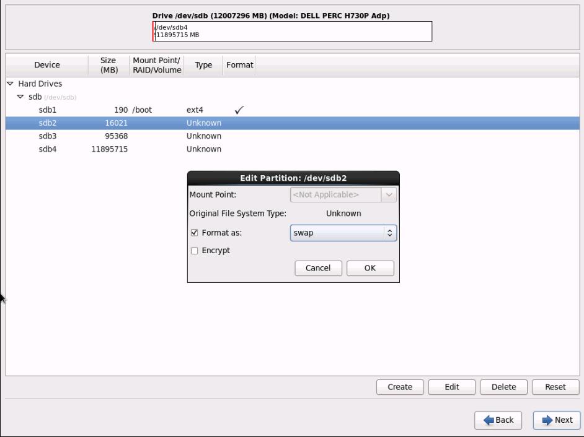
Task: Click the /dev/sdb4 drive usage bar
Action: (293, 32)
